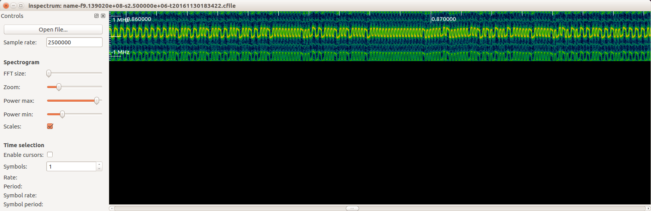This screenshot has height=211, width=651.
Task: Click the scrollbar right arrow
Action: pos(648,208)
